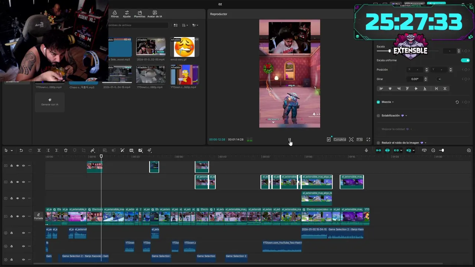The height and width of the screenshot is (267, 475).
Task: Toggle the Escala uniforme switch
Action: [465, 60]
